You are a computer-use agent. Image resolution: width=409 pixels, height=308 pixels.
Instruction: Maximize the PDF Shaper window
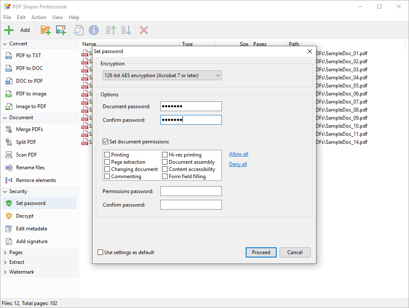(379, 6)
